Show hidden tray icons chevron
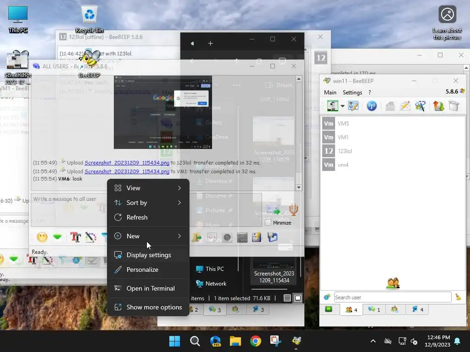This screenshot has height=352, width=470. [373, 341]
